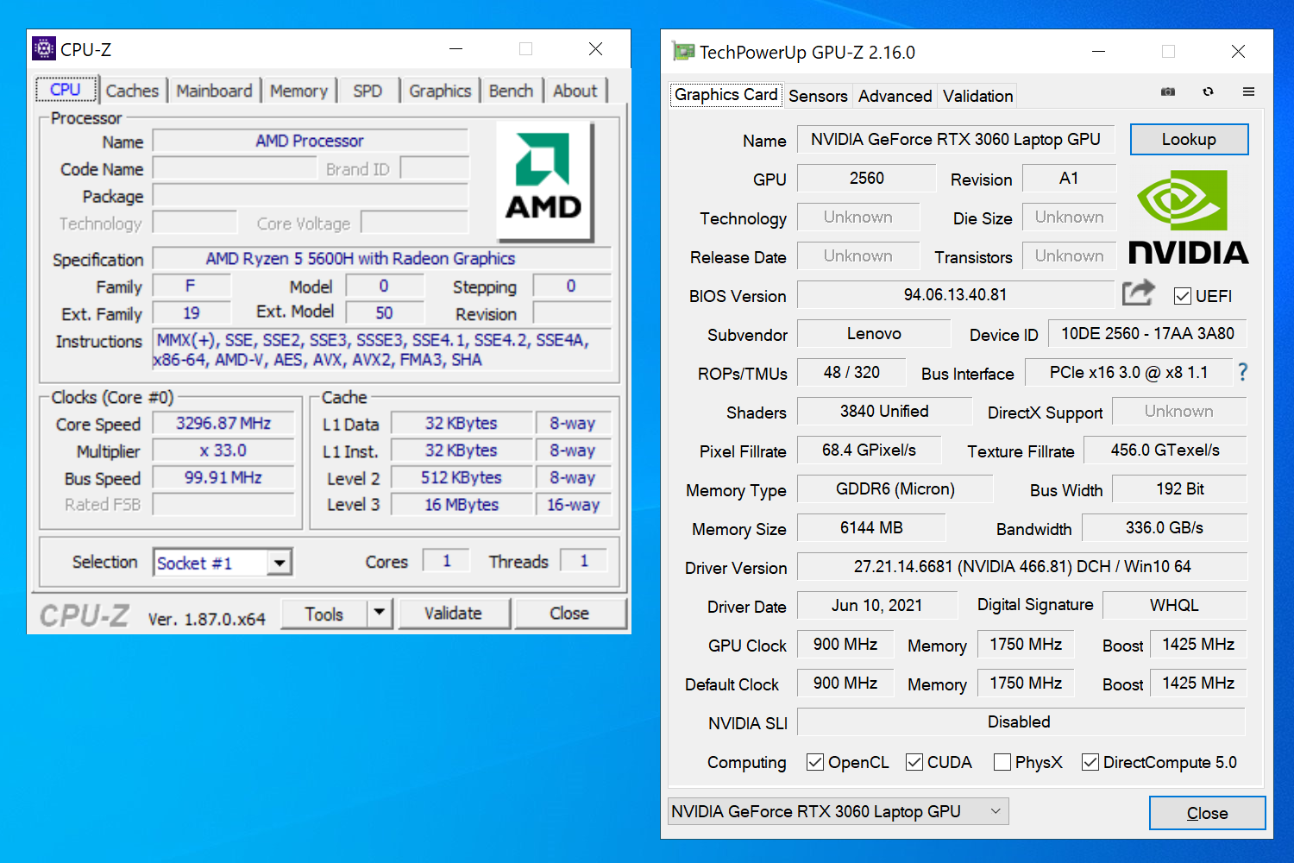Click the BIOS Version field
Image resolution: width=1294 pixels, height=863 pixels.
point(955,295)
